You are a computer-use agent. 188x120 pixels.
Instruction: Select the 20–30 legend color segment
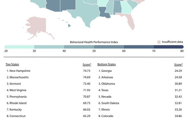tap(19, 47)
